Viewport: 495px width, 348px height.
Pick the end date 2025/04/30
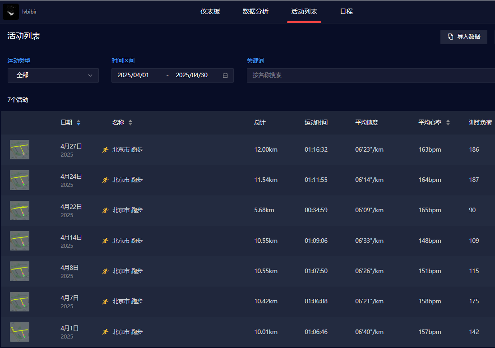click(x=192, y=75)
